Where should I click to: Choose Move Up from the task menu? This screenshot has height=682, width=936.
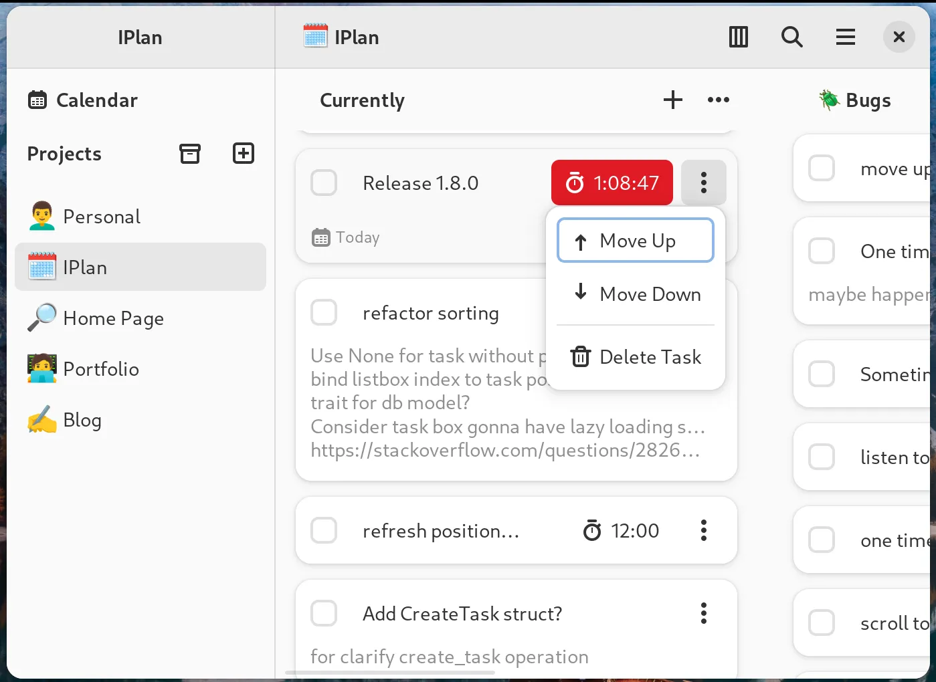[635, 241]
